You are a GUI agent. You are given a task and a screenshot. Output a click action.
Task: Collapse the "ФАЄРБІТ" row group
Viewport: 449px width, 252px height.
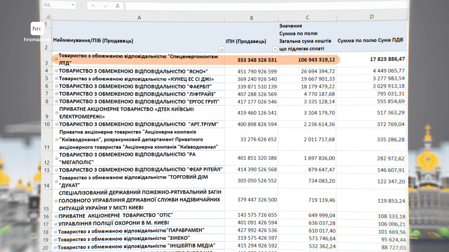tap(56, 86)
